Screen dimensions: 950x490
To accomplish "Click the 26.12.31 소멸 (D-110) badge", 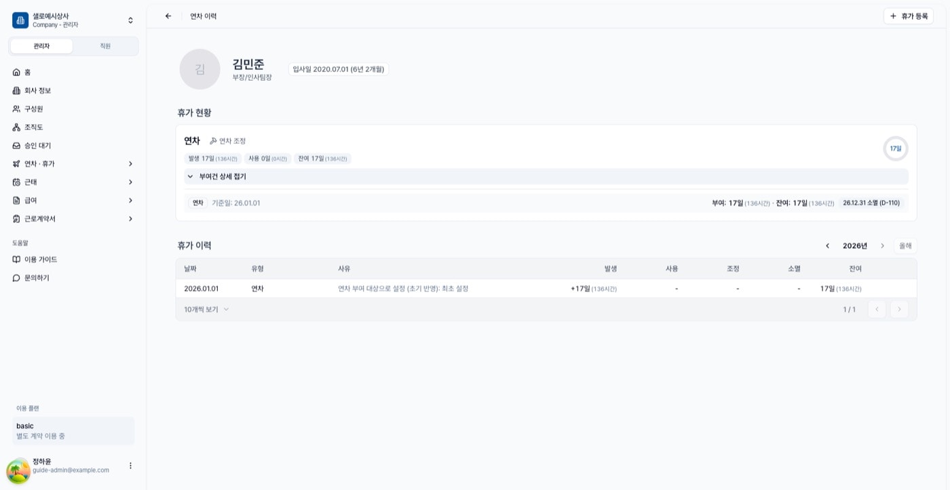I will [x=871, y=203].
